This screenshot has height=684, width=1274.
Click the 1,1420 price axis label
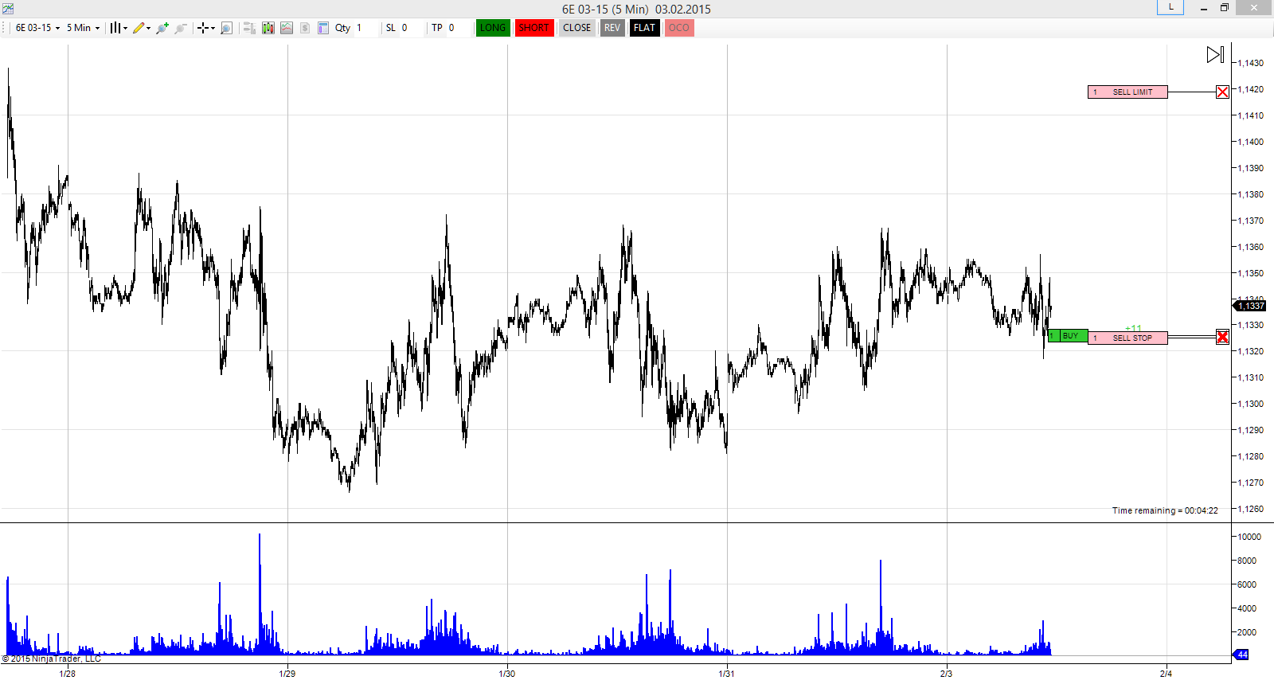1250,89
